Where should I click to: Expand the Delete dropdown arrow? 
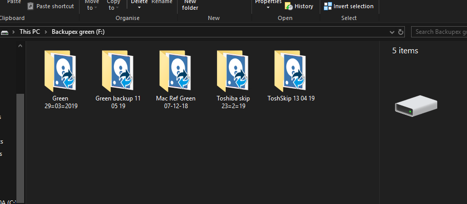coord(140,8)
